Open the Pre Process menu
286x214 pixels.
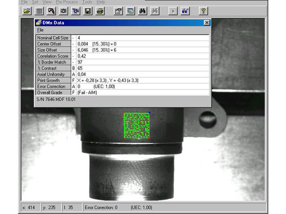pos(66,2)
